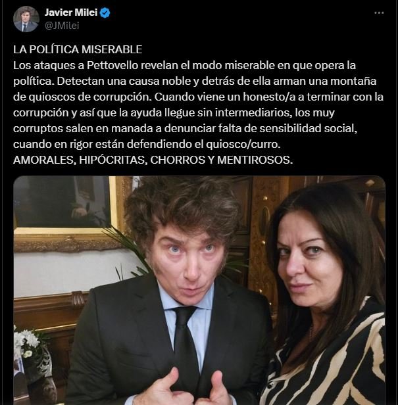Click the heading LA POLÍTICA MISERABLE
Image resolution: width=398 pixels, height=405 pixels.
coord(78,49)
